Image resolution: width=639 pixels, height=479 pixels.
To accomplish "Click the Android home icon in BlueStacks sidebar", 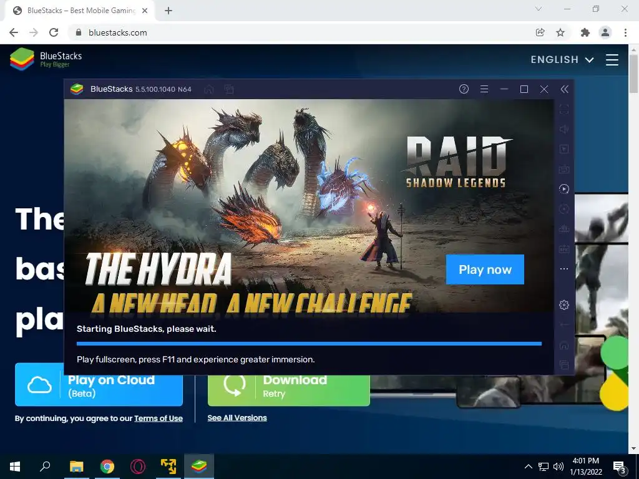I will (x=564, y=346).
